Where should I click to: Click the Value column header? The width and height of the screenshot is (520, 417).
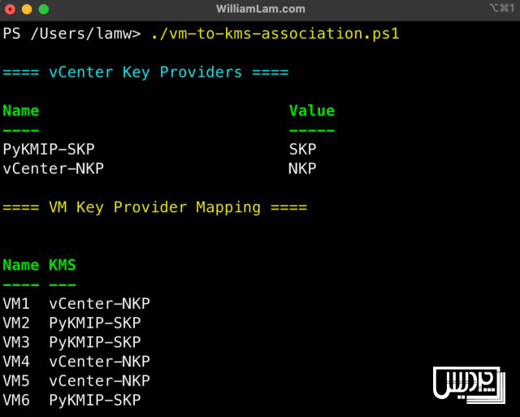312,111
